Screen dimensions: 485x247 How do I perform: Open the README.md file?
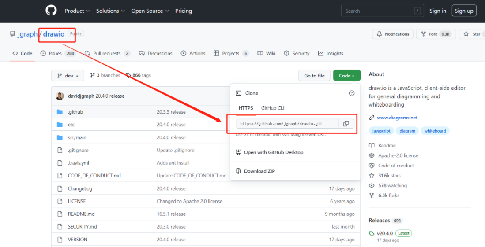click(x=81, y=214)
